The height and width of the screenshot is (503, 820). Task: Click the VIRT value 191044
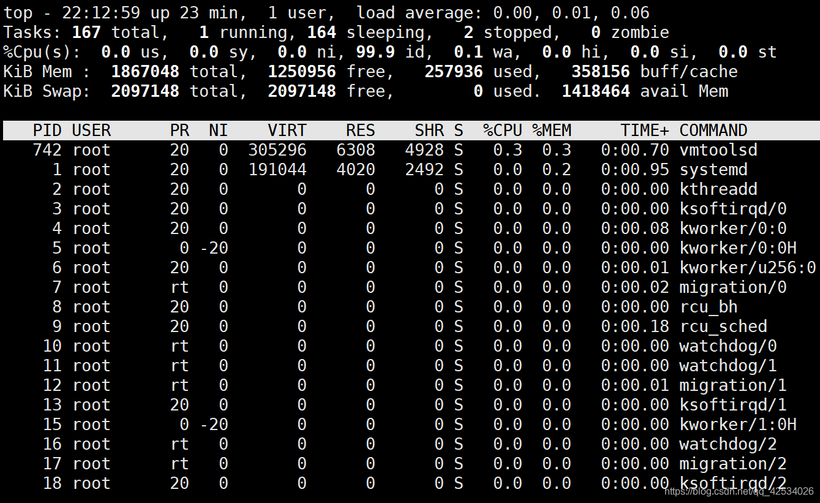[277, 170]
